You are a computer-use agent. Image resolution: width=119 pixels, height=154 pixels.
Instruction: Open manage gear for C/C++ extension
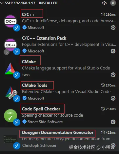tap(113, 28)
